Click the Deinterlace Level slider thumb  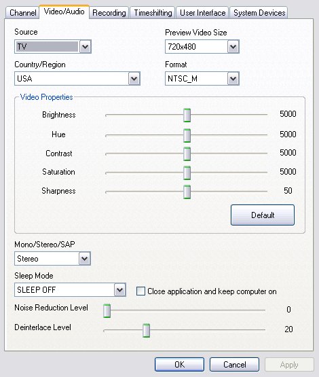click(x=146, y=330)
